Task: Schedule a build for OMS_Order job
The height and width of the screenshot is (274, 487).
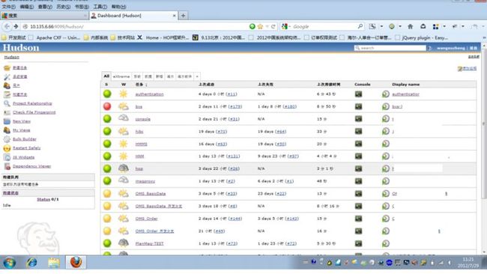Action: [x=385, y=219]
